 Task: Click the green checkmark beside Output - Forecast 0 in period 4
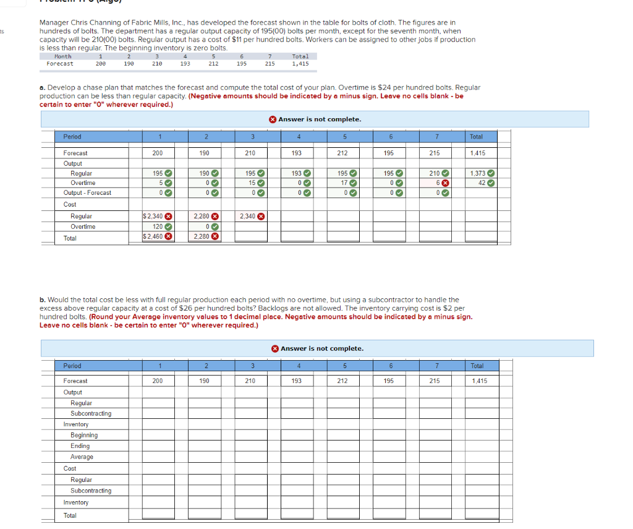[x=307, y=192]
